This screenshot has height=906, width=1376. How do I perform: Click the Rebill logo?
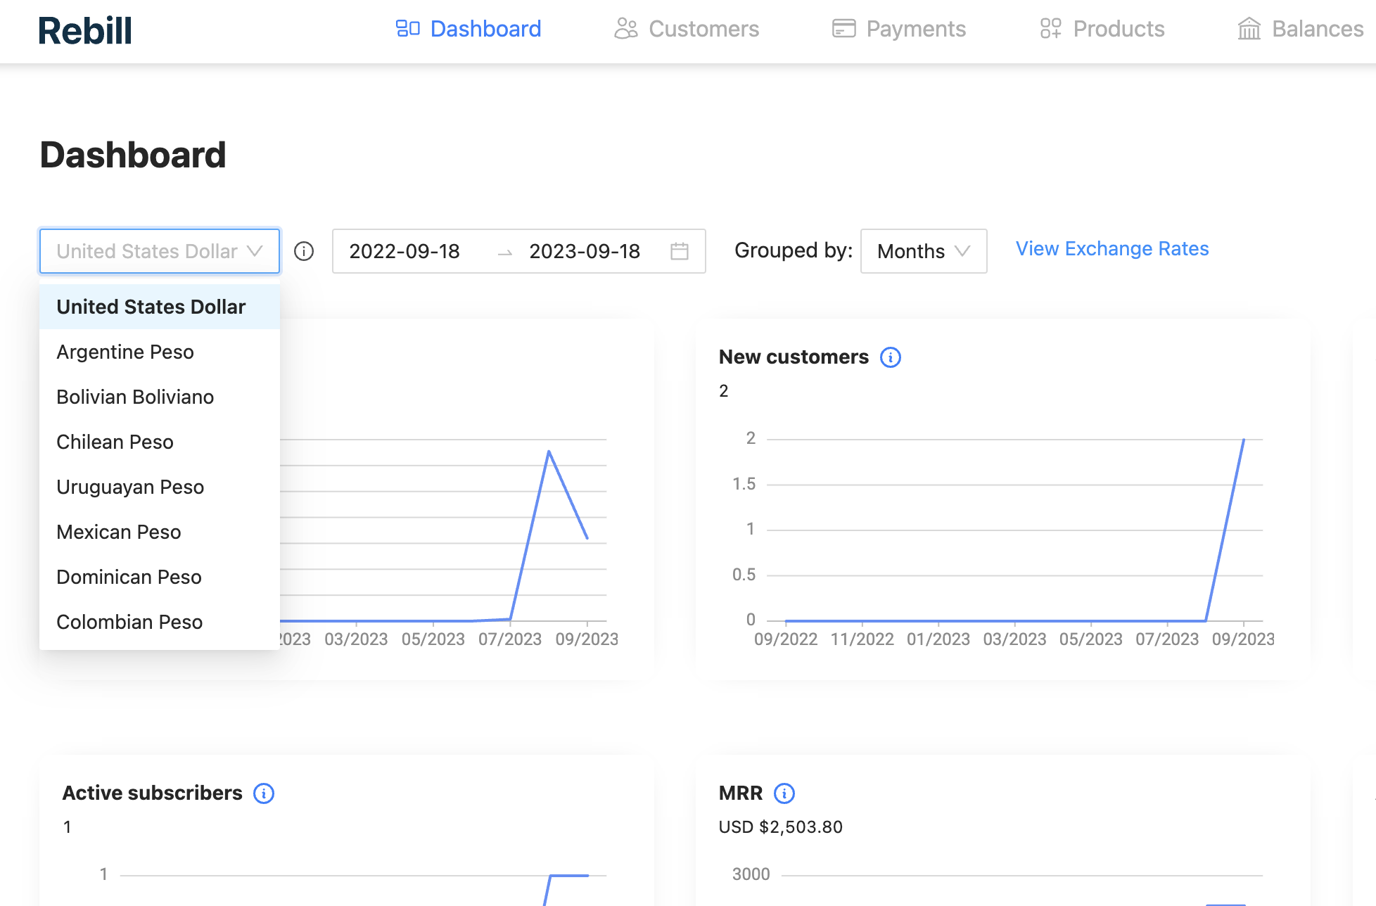coord(85,31)
